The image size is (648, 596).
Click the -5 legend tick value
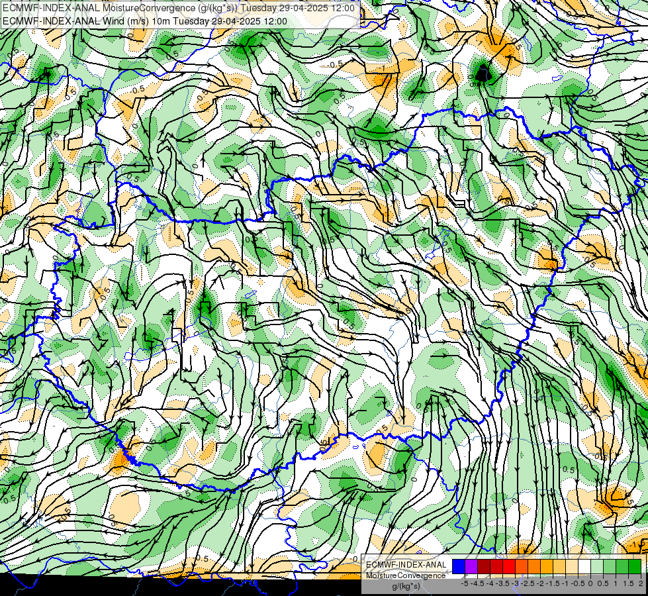(465, 583)
